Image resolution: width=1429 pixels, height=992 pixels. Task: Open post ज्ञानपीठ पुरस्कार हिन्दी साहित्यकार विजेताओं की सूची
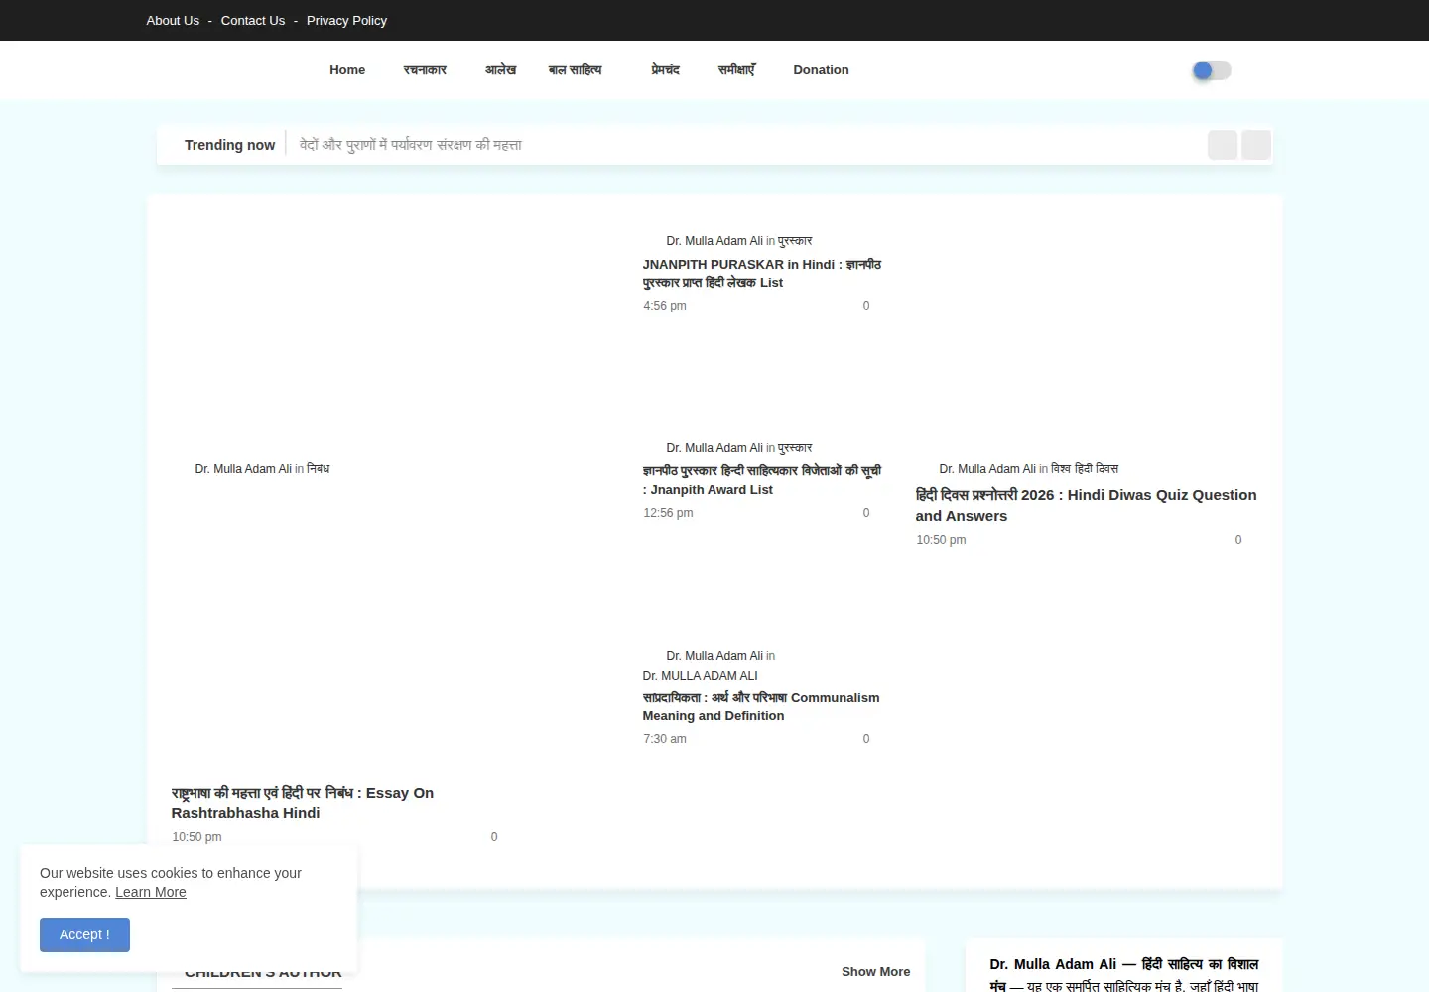point(761,480)
